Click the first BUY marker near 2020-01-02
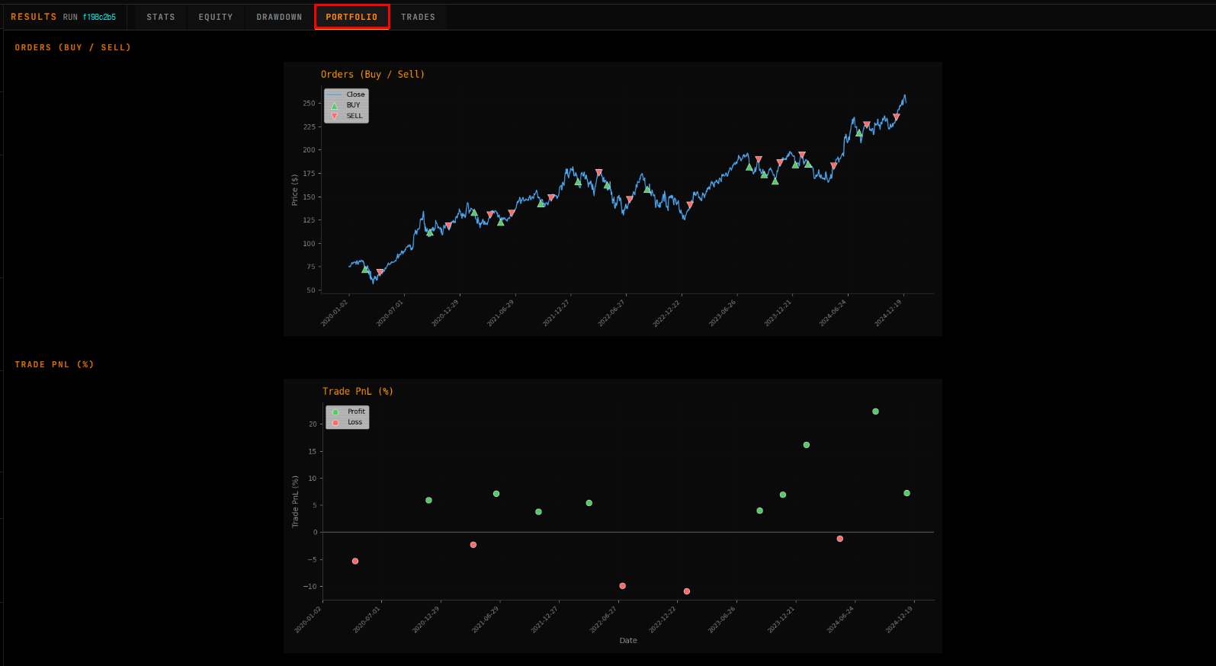Screen dimensions: 1216x666 point(365,269)
